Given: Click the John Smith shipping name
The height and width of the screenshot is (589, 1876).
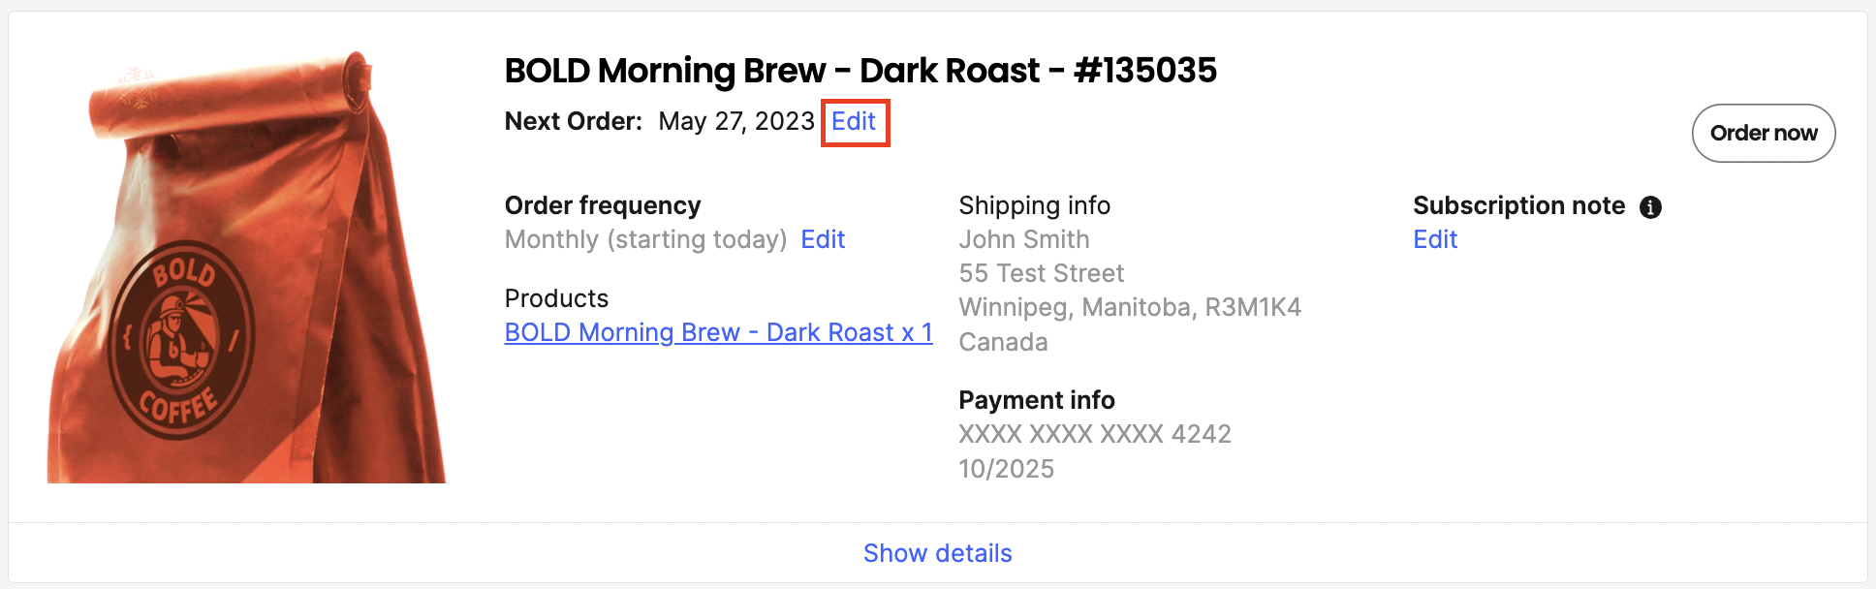Looking at the screenshot, I should (x=1024, y=239).
